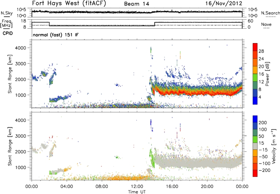
Task: Pick the red top segment of Power colorbar
Action: click(x=255, y=47)
